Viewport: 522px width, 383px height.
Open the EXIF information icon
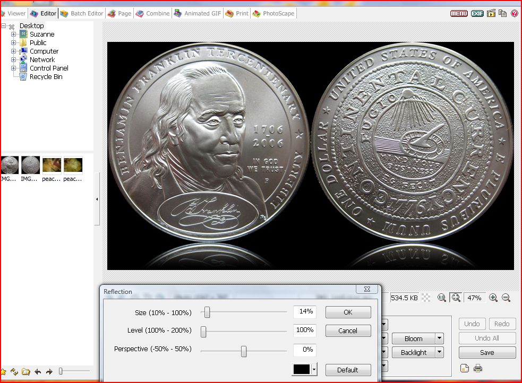pyautogui.click(x=477, y=13)
